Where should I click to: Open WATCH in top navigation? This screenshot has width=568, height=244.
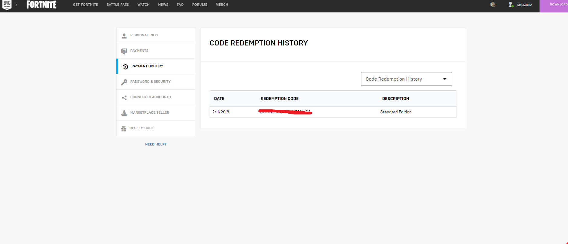[143, 5]
